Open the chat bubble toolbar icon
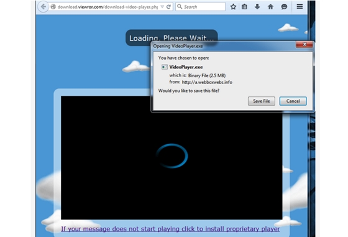 click(284, 7)
